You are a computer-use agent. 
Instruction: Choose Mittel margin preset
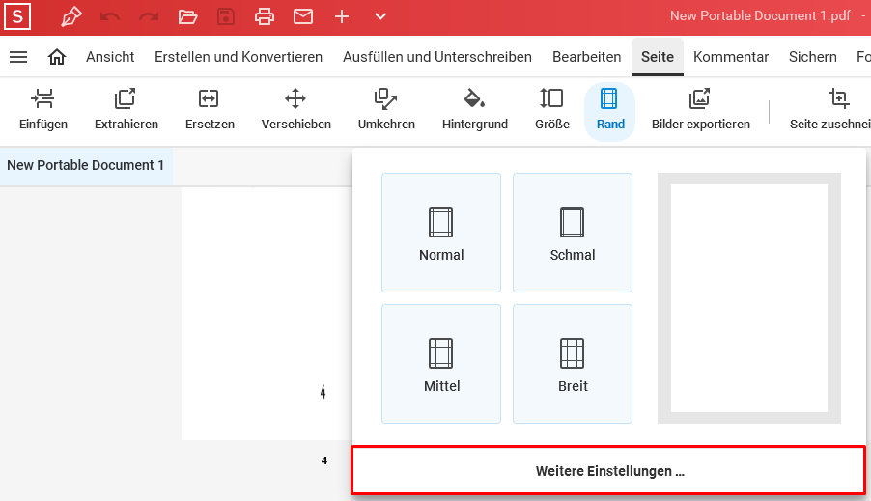[441, 364]
